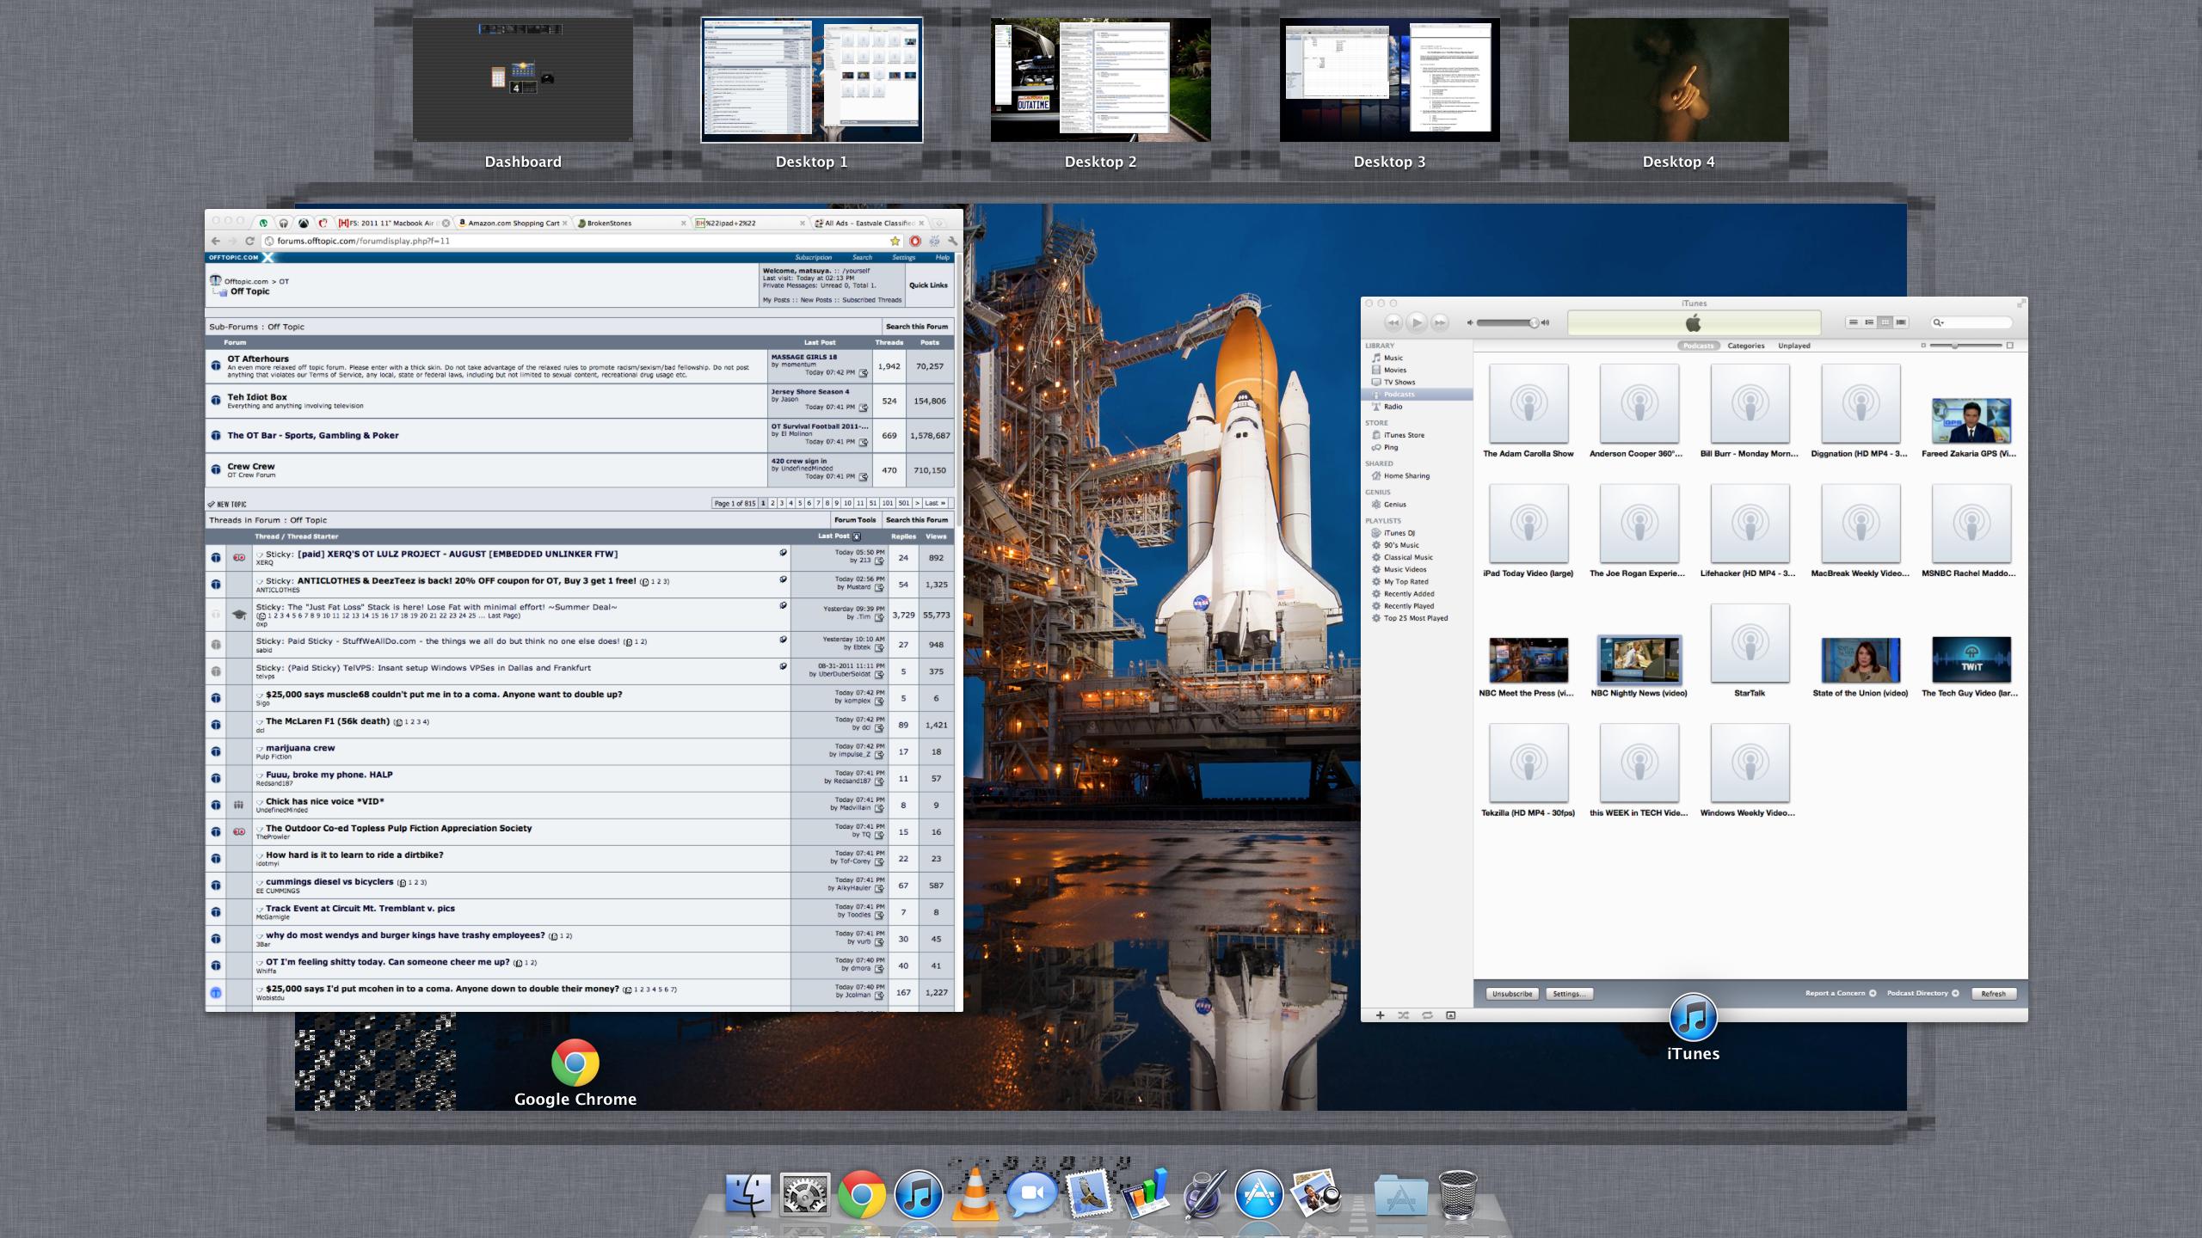Click the Unsubscribe button

1512,994
